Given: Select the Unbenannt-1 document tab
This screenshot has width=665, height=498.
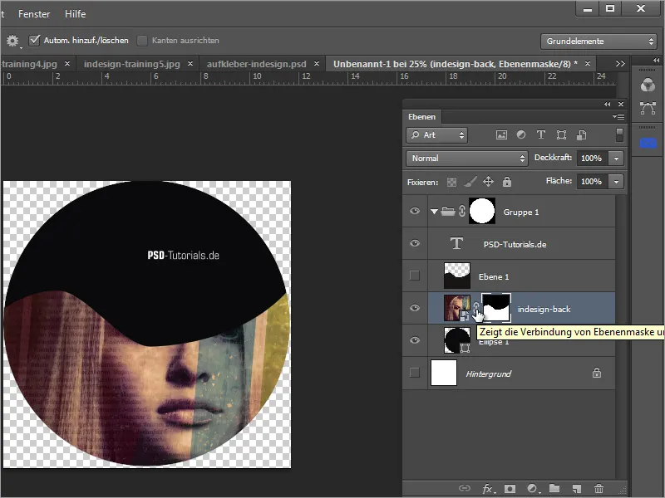Looking at the screenshot, I should [x=455, y=64].
